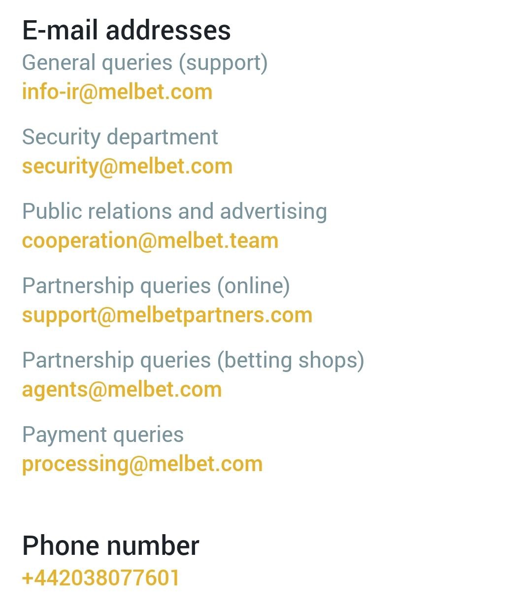The image size is (532, 612).
Task: Open the info-ir@melbet.com email link
Action: [x=117, y=92]
